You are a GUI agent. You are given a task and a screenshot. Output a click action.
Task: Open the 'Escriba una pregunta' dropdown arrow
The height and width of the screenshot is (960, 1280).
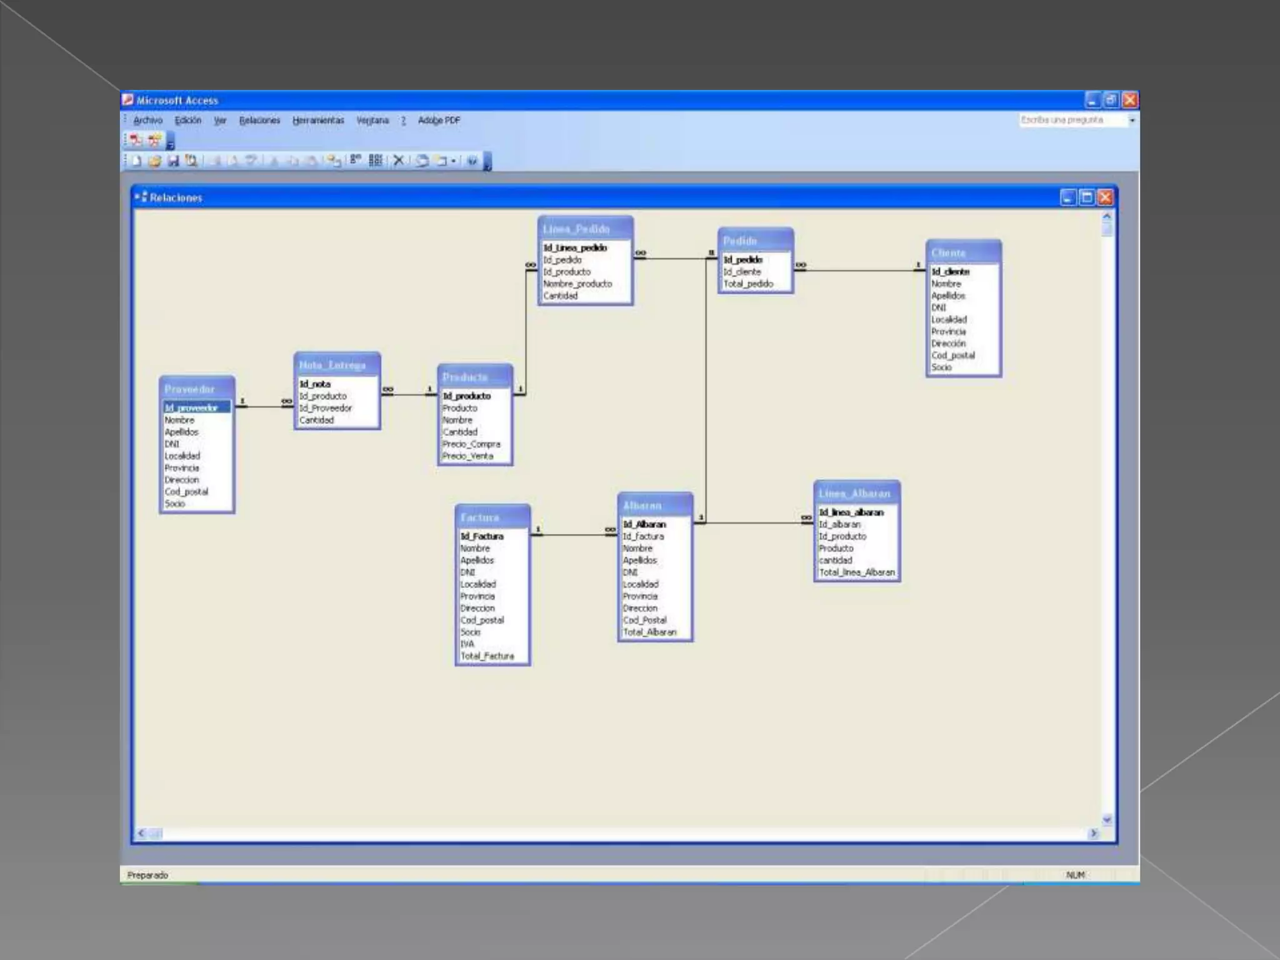1132,120
